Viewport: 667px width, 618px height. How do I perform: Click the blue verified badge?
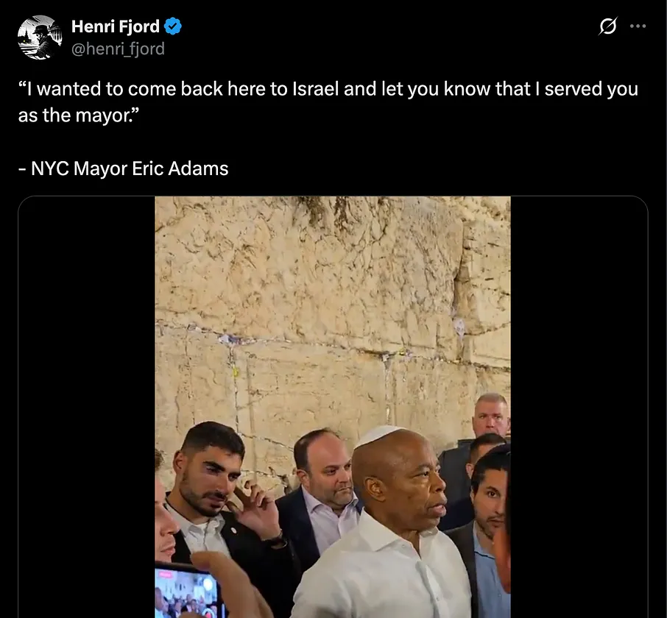(173, 26)
